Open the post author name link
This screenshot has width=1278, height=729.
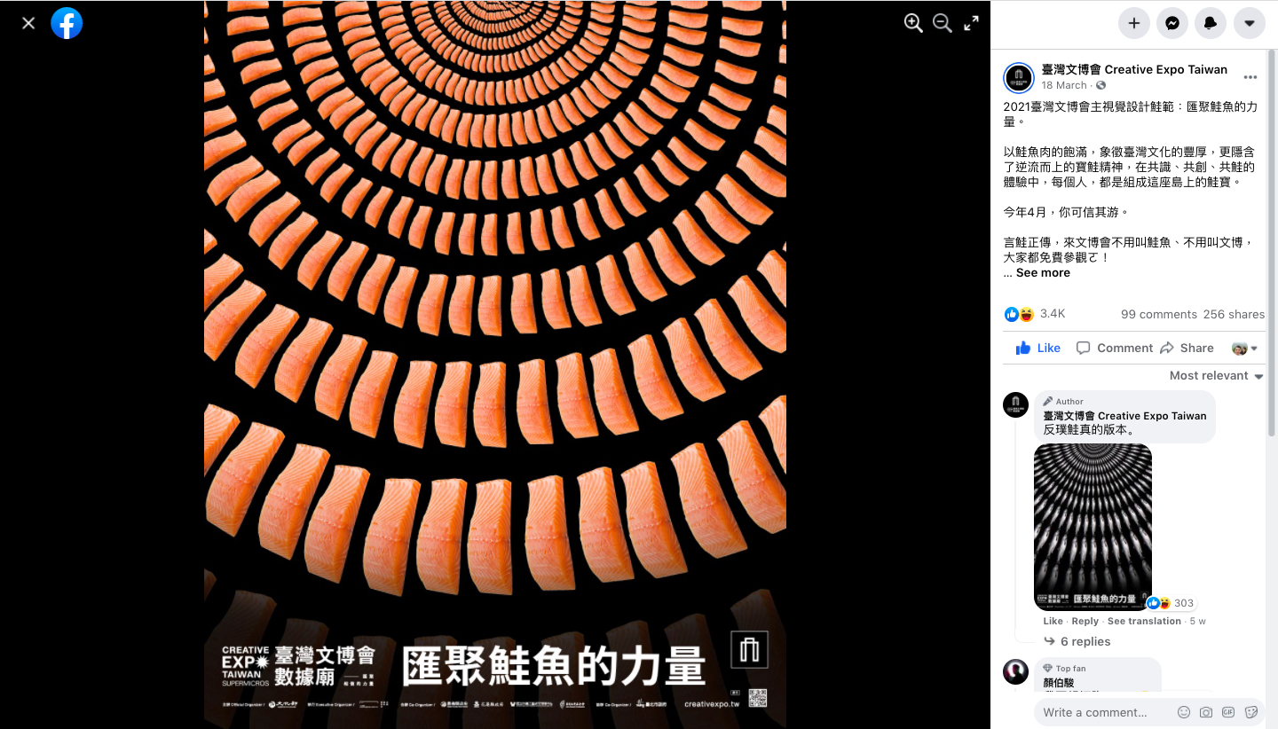click(1134, 69)
